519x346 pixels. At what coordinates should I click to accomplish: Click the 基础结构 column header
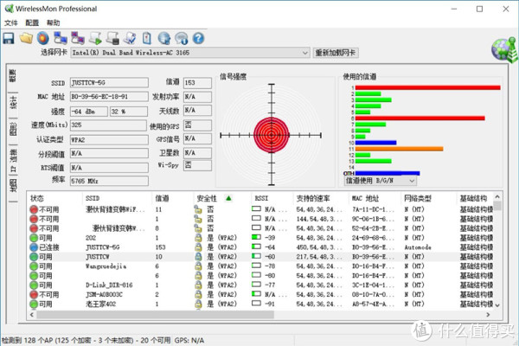pyautogui.click(x=474, y=198)
